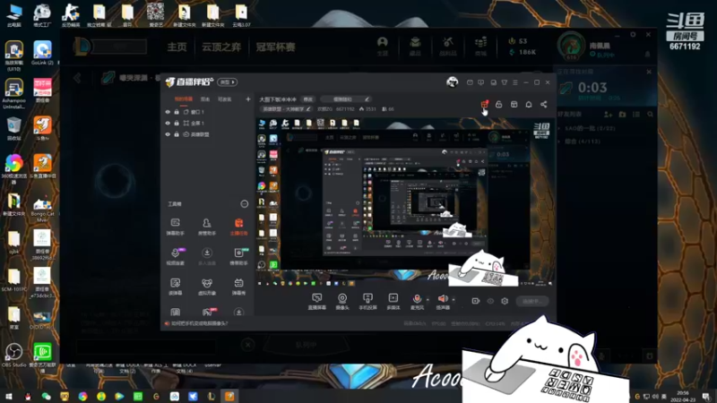This screenshot has height=403, width=717.
Task: Collapse the 工具箱 toolbox panel
Action: tap(245, 204)
